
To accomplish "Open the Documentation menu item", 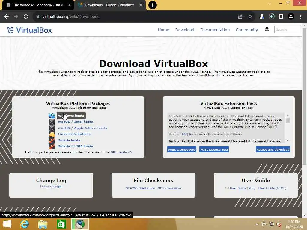I will point(215,30).
